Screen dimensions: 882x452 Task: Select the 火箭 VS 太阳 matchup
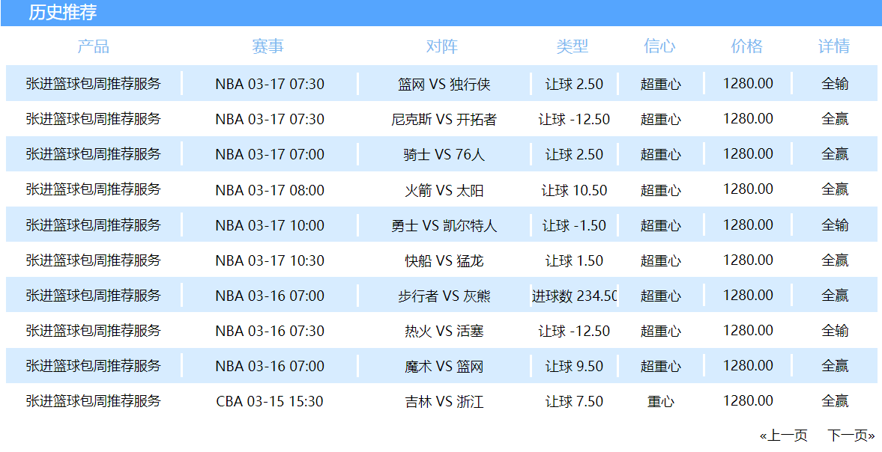(444, 190)
